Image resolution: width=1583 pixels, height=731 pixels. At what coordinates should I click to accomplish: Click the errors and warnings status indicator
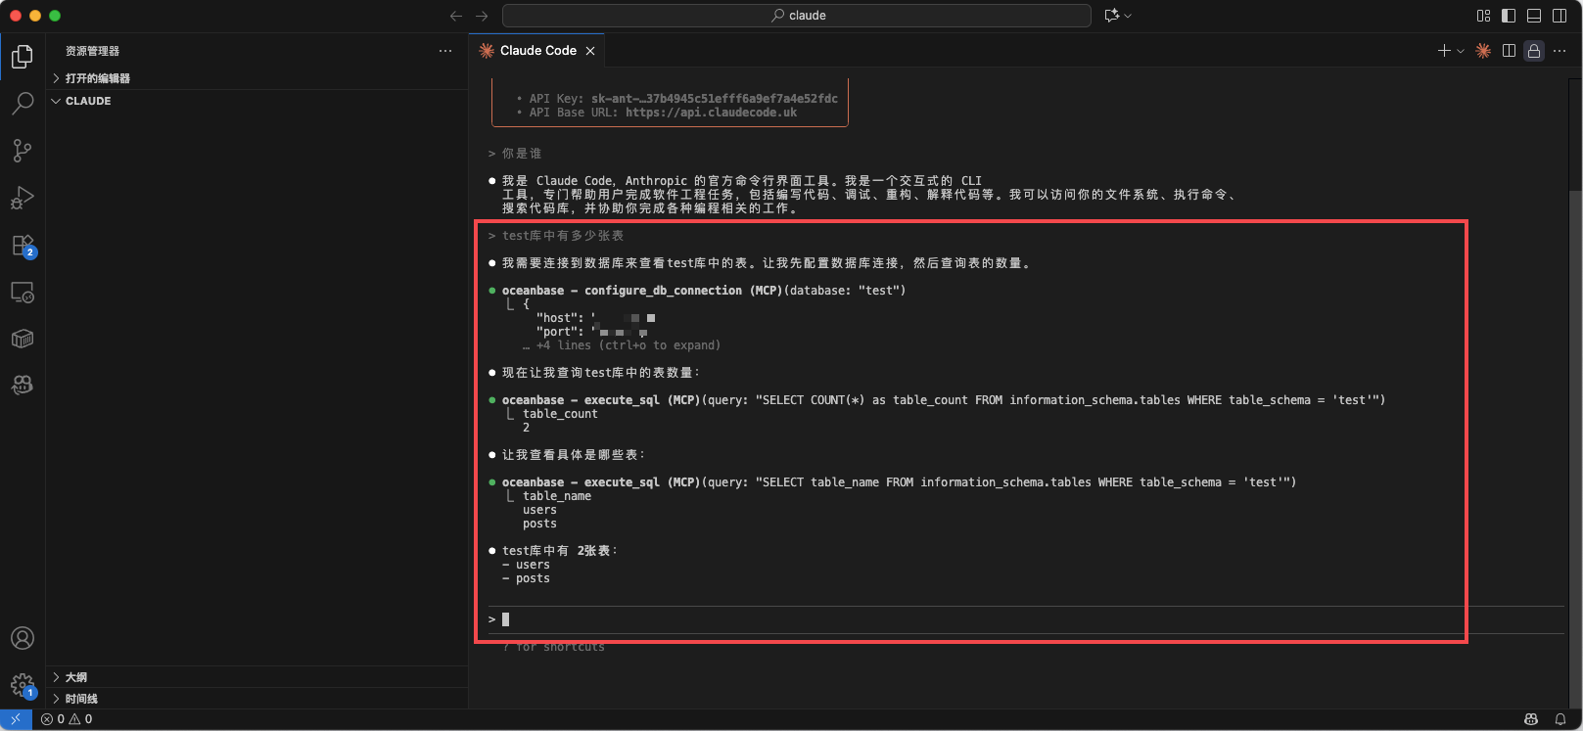pos(67,719)
